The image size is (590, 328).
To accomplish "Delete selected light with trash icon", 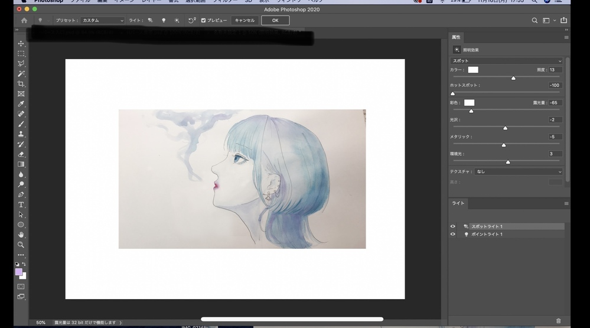I will 558,321.
